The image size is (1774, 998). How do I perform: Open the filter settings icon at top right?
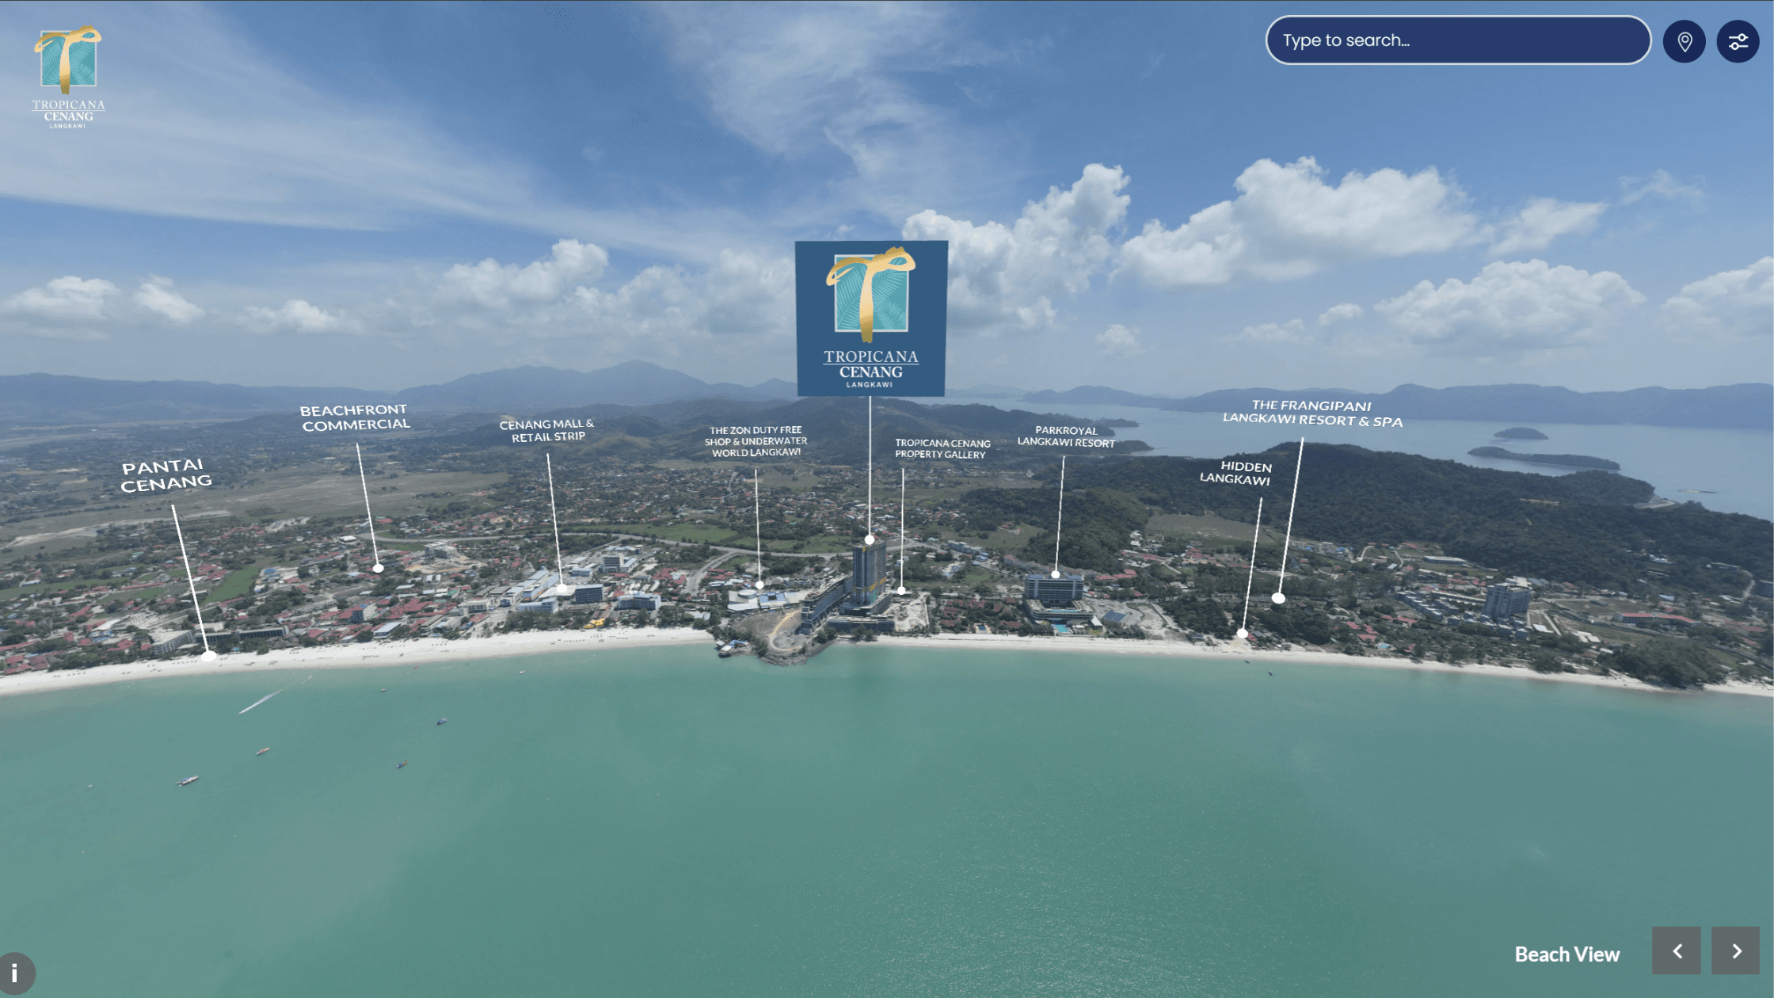[x=1738, y=41]
